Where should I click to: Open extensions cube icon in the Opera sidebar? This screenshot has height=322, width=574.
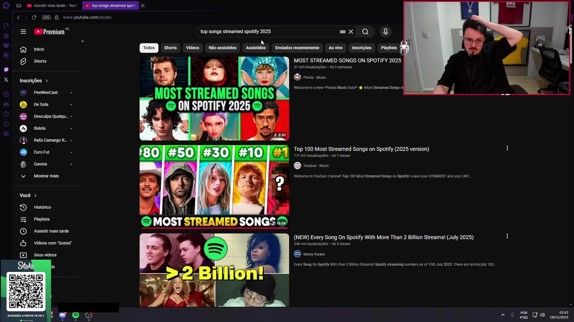(x=6, y=124)
